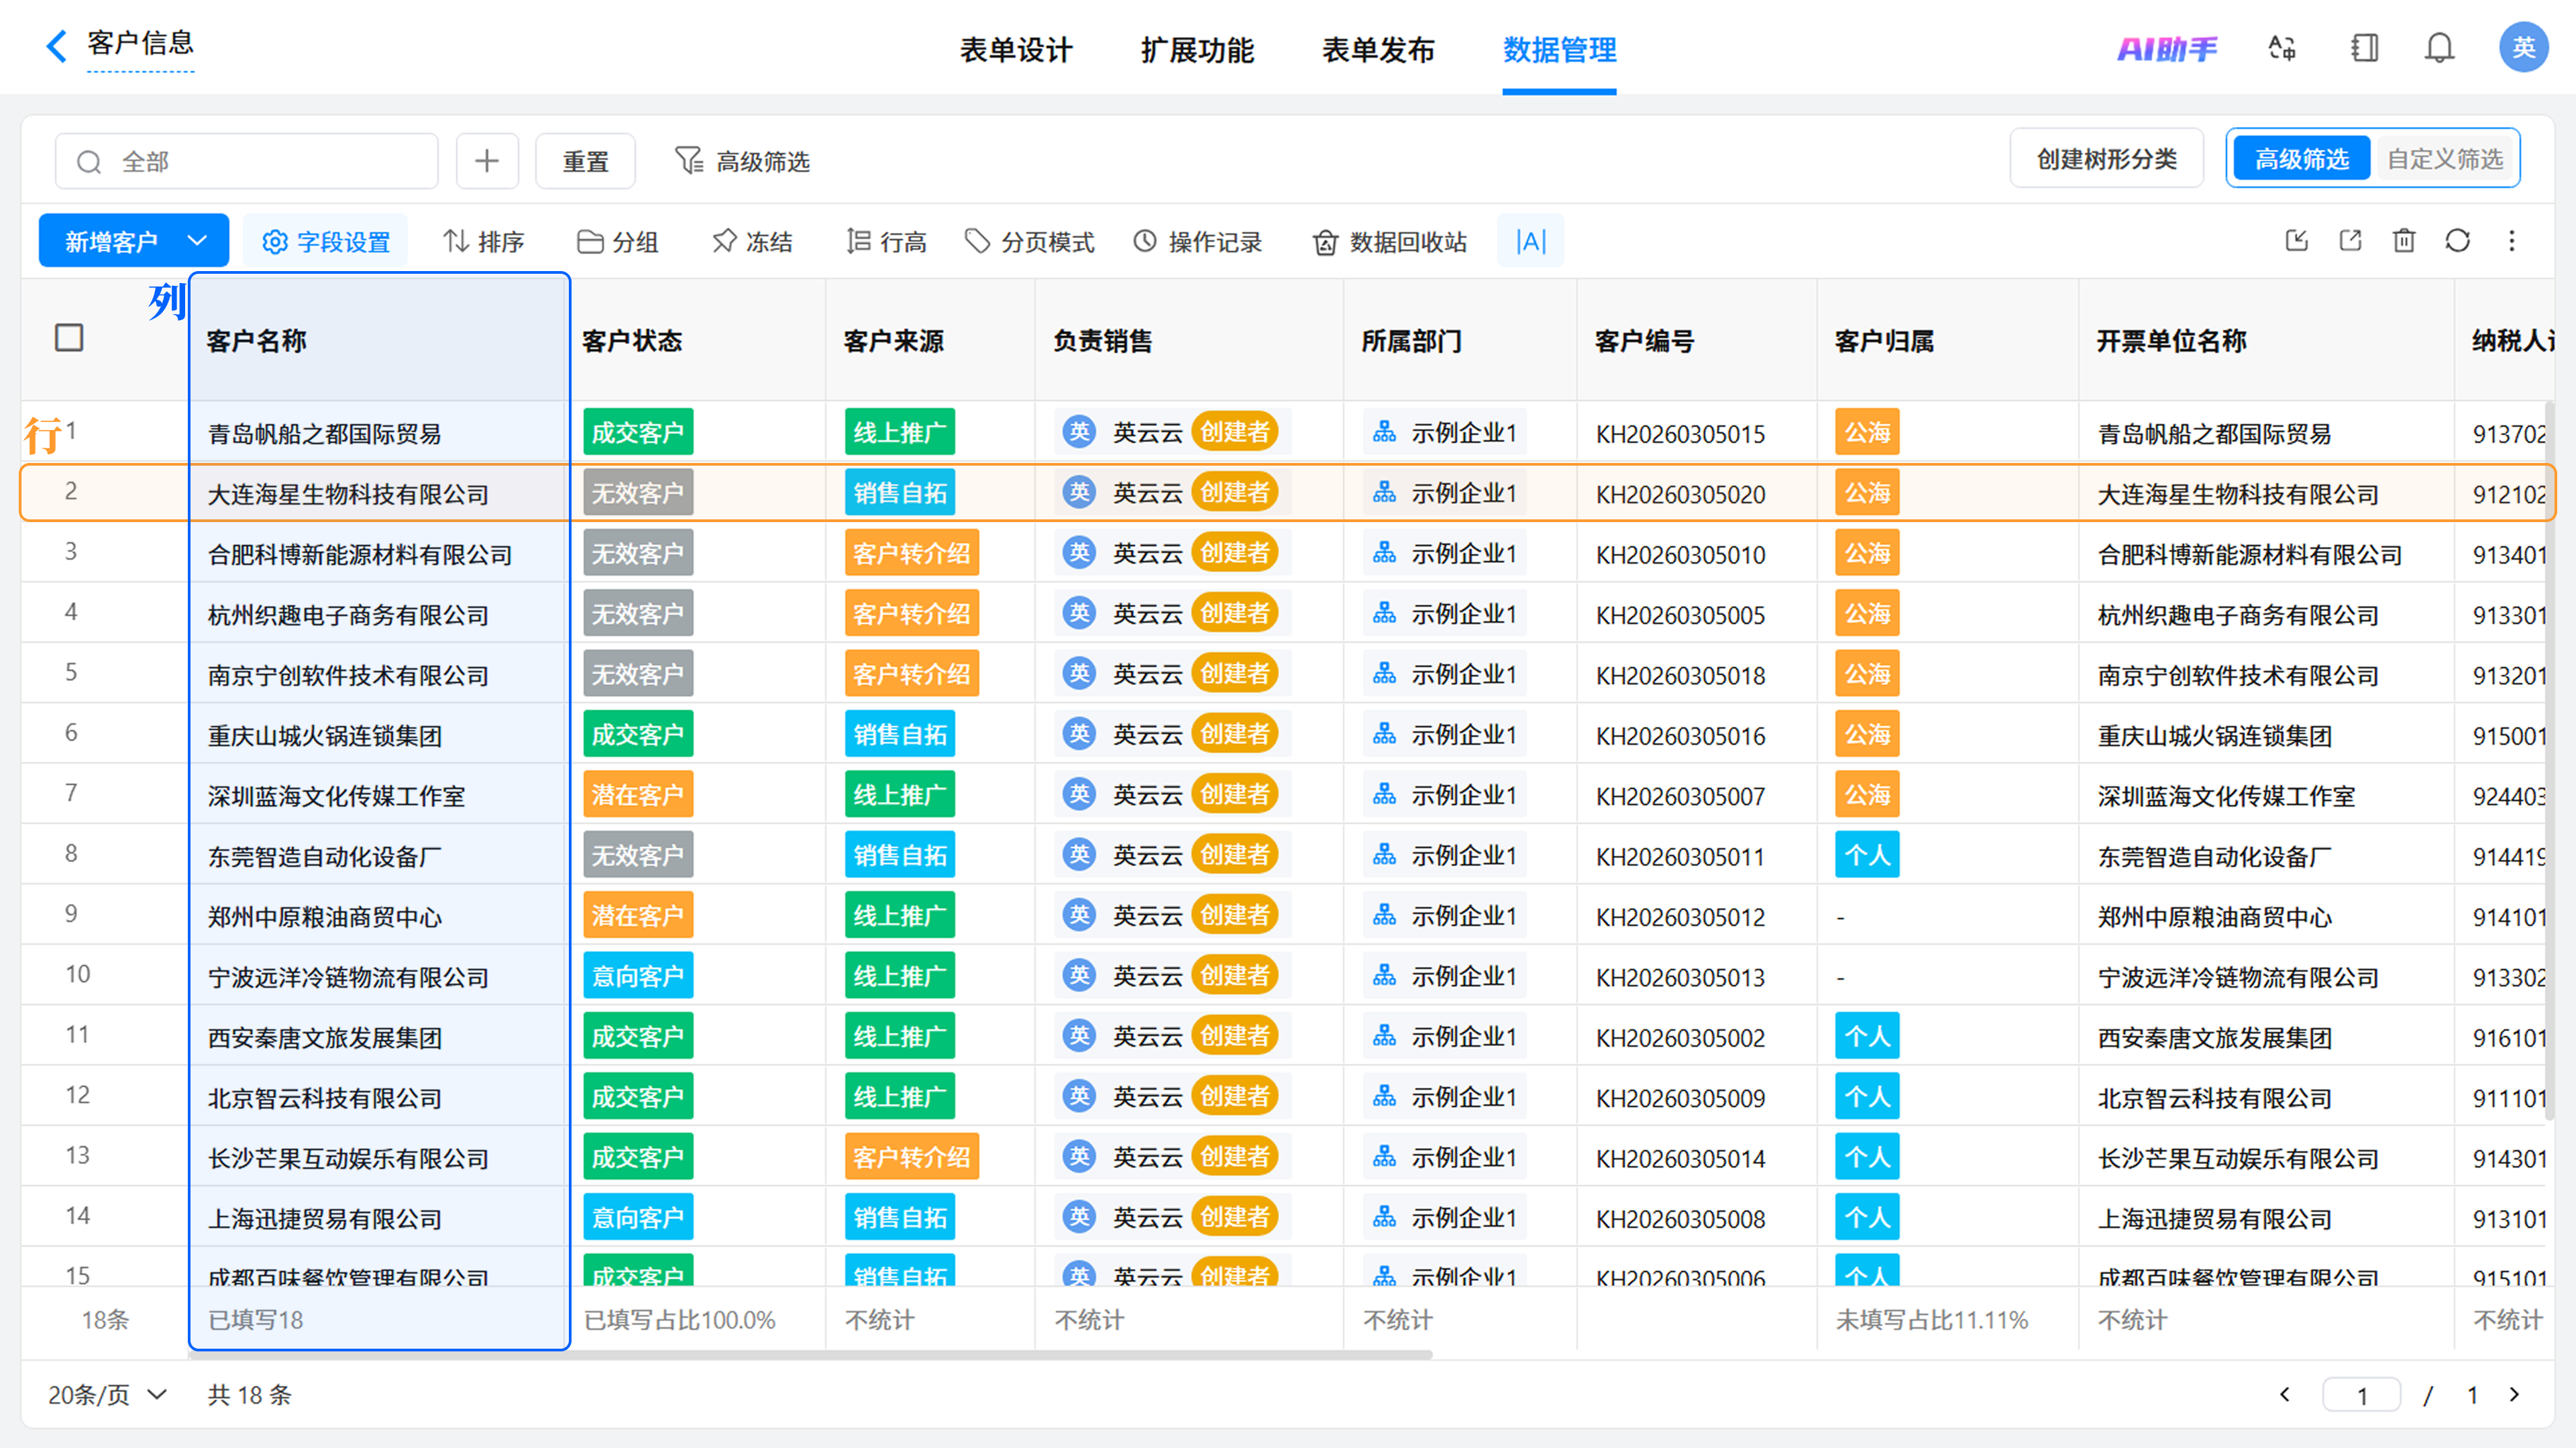Click the 客户来源 column header
Image resolution: width=2576 pixels, height=1448 pixels.
(893, 341)
